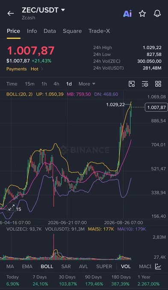
Task: Open the indicator chart icon beside MACD
Action: (158, 267)
